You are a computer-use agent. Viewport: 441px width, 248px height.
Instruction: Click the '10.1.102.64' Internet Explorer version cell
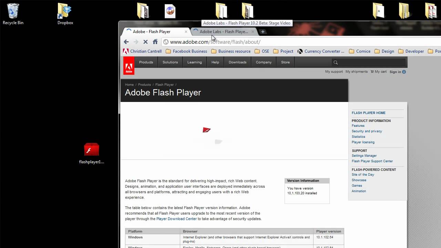(x=329, y=239)
